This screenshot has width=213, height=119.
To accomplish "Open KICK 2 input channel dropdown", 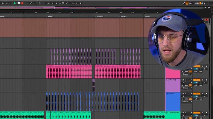I will [187, 96].
